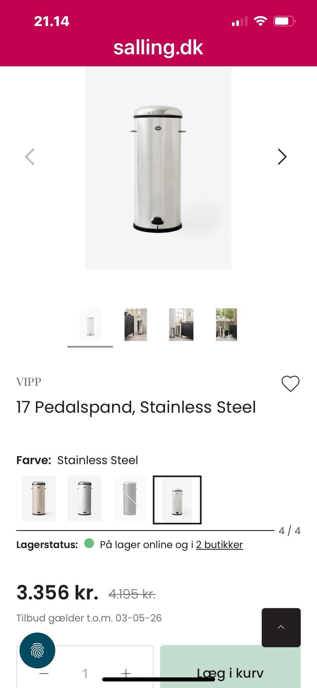Tap the next image arrow
317x688 pixels.
click(x=282, y=157)
